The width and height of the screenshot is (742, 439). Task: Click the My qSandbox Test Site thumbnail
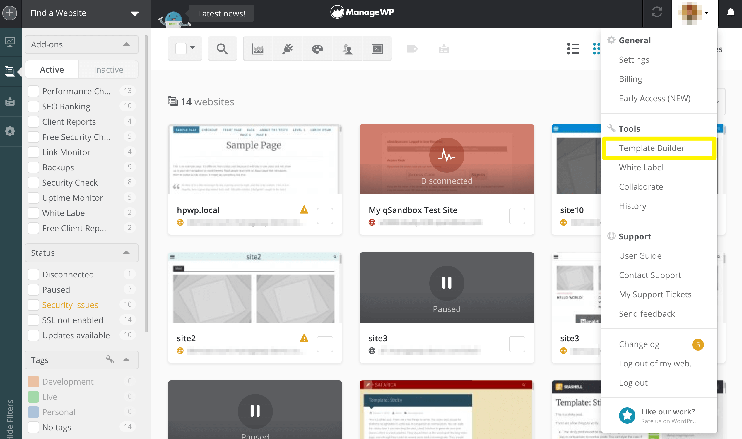447,159
